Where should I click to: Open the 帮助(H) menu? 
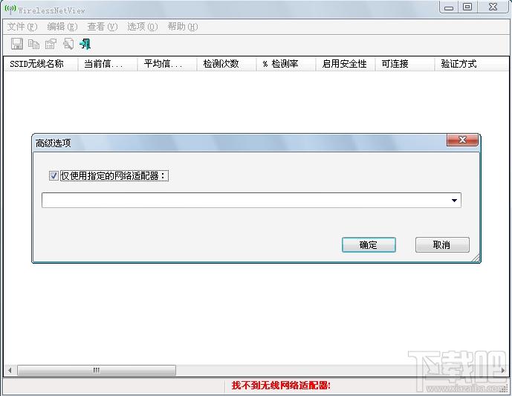pos(183,27)
